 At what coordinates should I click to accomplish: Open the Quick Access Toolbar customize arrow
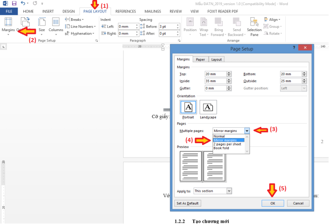click(x=42, y=4)
